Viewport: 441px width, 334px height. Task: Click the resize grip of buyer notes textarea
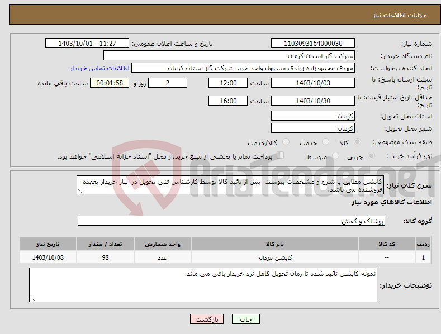32,299
